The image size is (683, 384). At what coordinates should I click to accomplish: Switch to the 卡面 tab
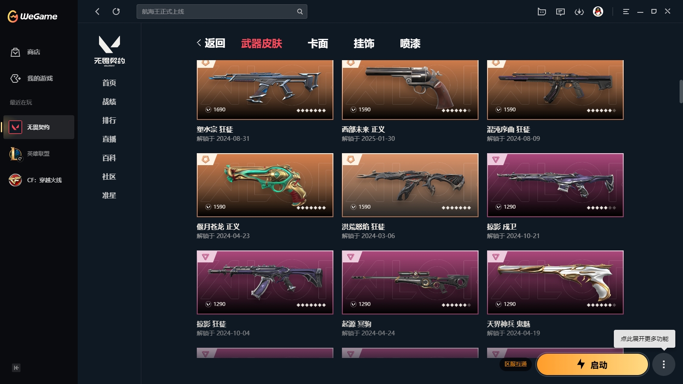point(318,44)
